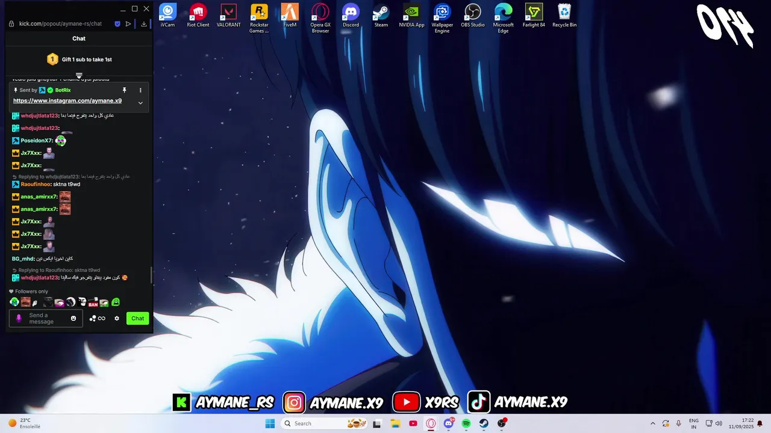Open weather widget 23°C Ensoleillé
This screenshot has height=433, width=771.
(x=24, y=423)
